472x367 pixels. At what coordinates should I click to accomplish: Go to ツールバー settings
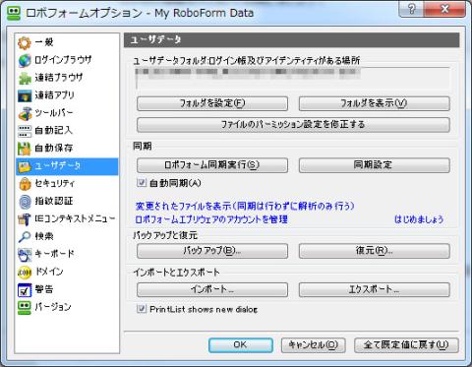67,113
